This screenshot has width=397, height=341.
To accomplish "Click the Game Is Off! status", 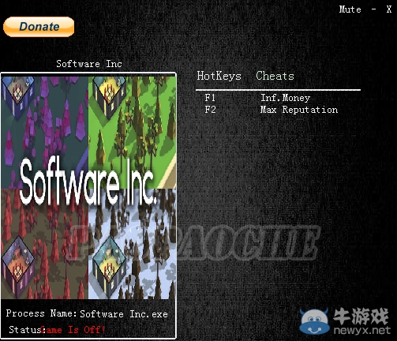I will pos(73,330).
